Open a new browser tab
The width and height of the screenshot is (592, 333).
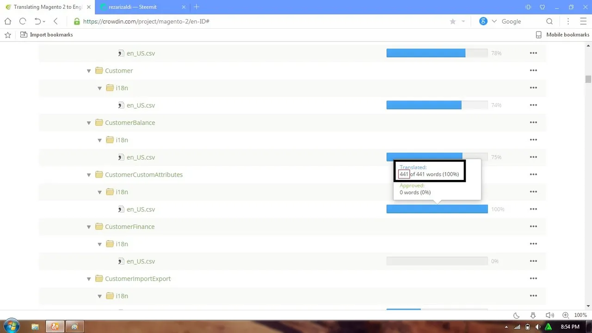click(x=197, y=7)
